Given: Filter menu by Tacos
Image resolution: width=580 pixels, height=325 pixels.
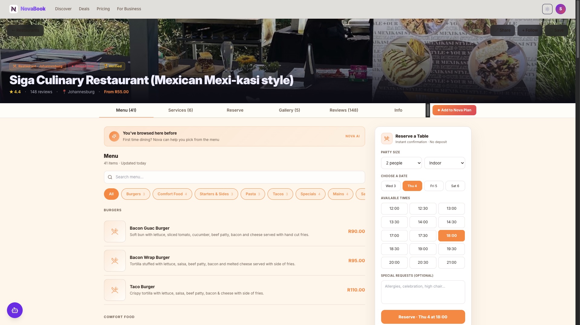Looking at the screenshot, I should tap(280, 194).
